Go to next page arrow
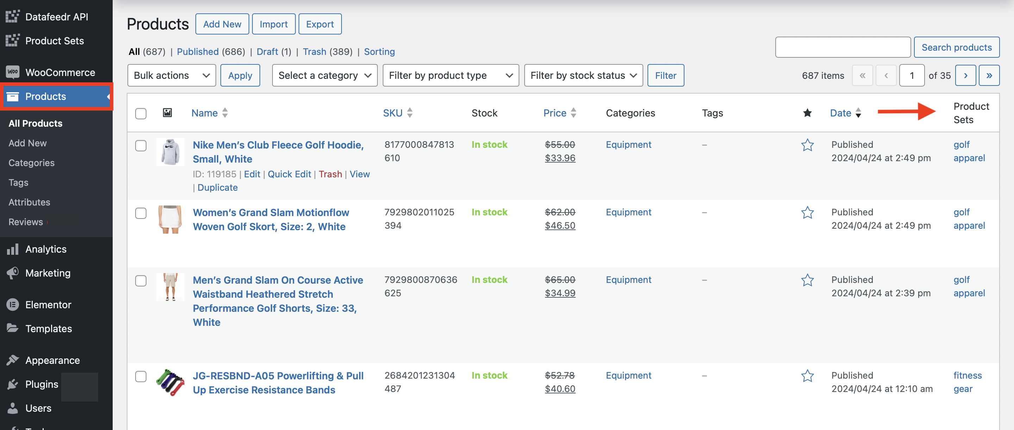The height and width of the screenshot is (430, 1014). coord(965,75)
